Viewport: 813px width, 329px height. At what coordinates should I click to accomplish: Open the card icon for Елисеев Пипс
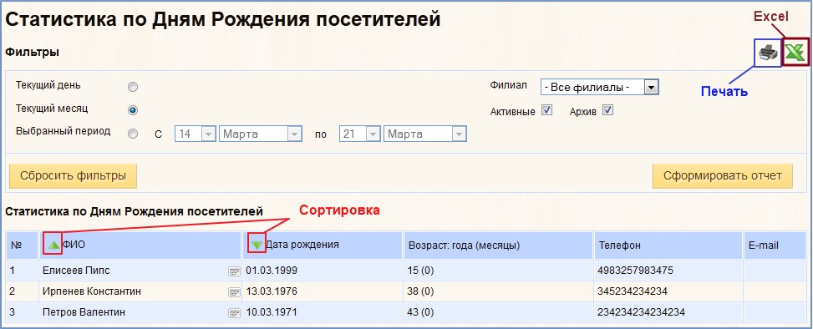click(x=234, y=271)
